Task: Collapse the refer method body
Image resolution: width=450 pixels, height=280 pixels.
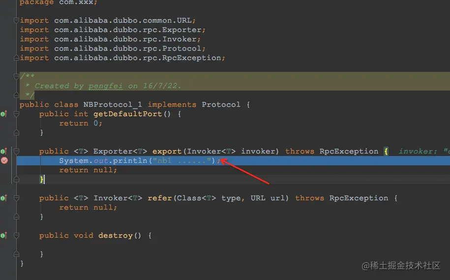Action: click(16, 198)
